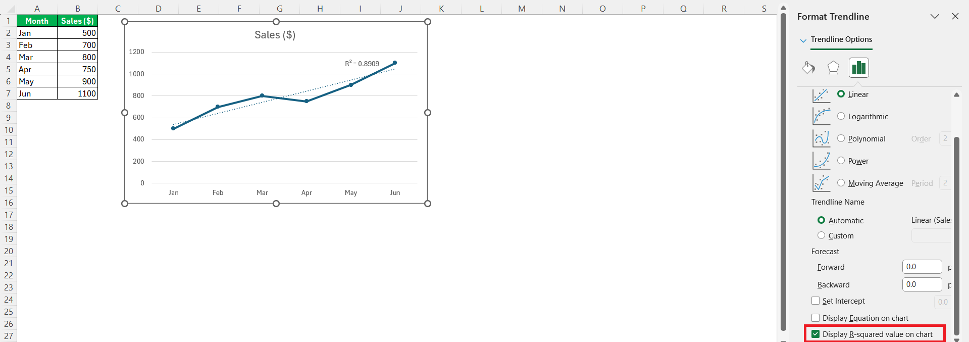The height and width of the screenshot is (342, 969).
Task: Select the chart title Sales ($)
Action: 275,35
